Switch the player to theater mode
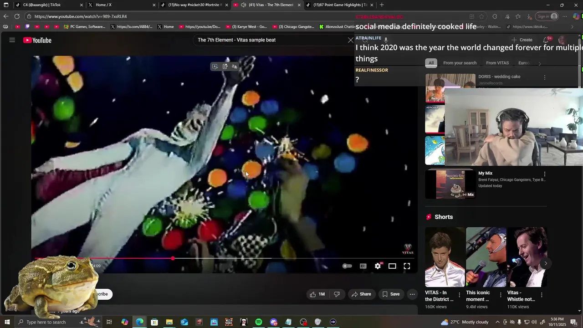 [392, 266]
